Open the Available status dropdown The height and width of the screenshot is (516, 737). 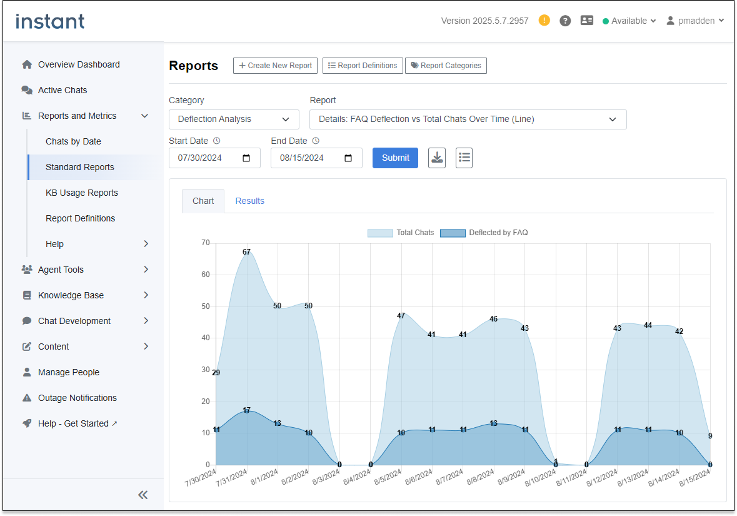tap(629, 21)
